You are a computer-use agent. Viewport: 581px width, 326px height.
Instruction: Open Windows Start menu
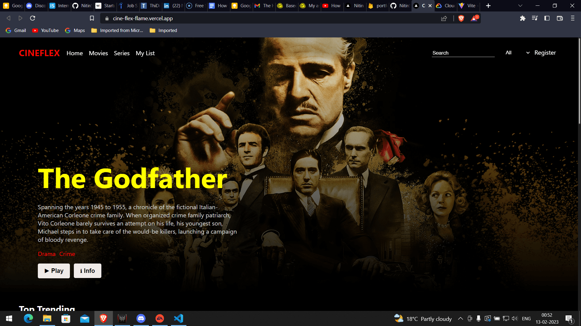click(9, 318)
